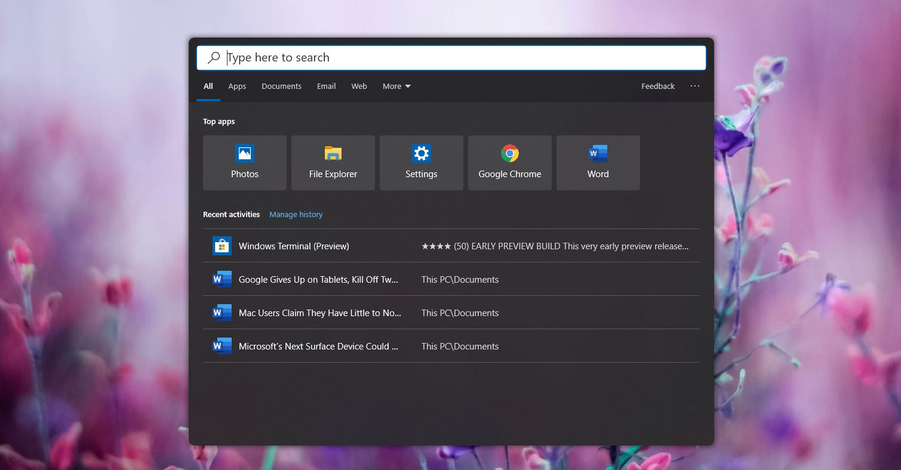Switch to the Apps tab
This screenshot has width=901, height=470.
click(x=237, y=86)
